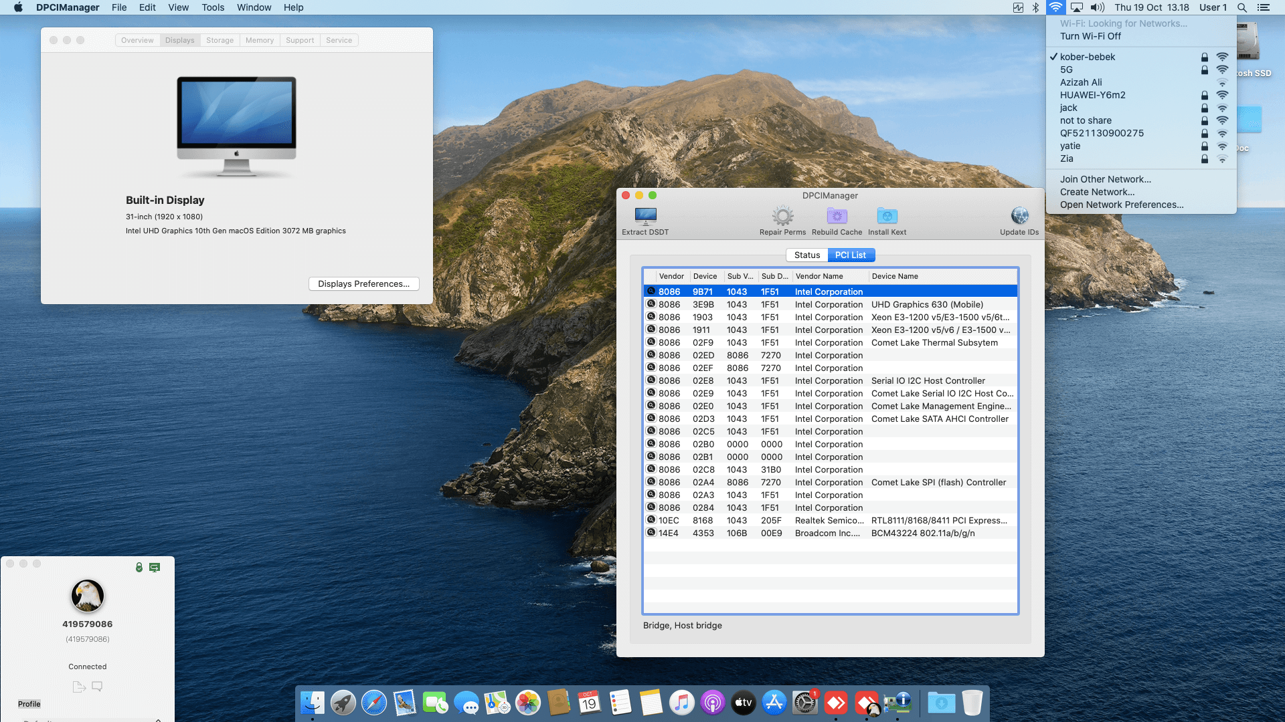Open the Tools menu in menu bar
The width and height of the screenshot is (1285, 722).
coord(213,7)
